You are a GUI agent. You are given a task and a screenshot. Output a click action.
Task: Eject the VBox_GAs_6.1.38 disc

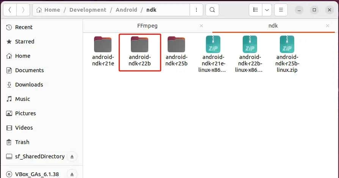tap(72, 174)
